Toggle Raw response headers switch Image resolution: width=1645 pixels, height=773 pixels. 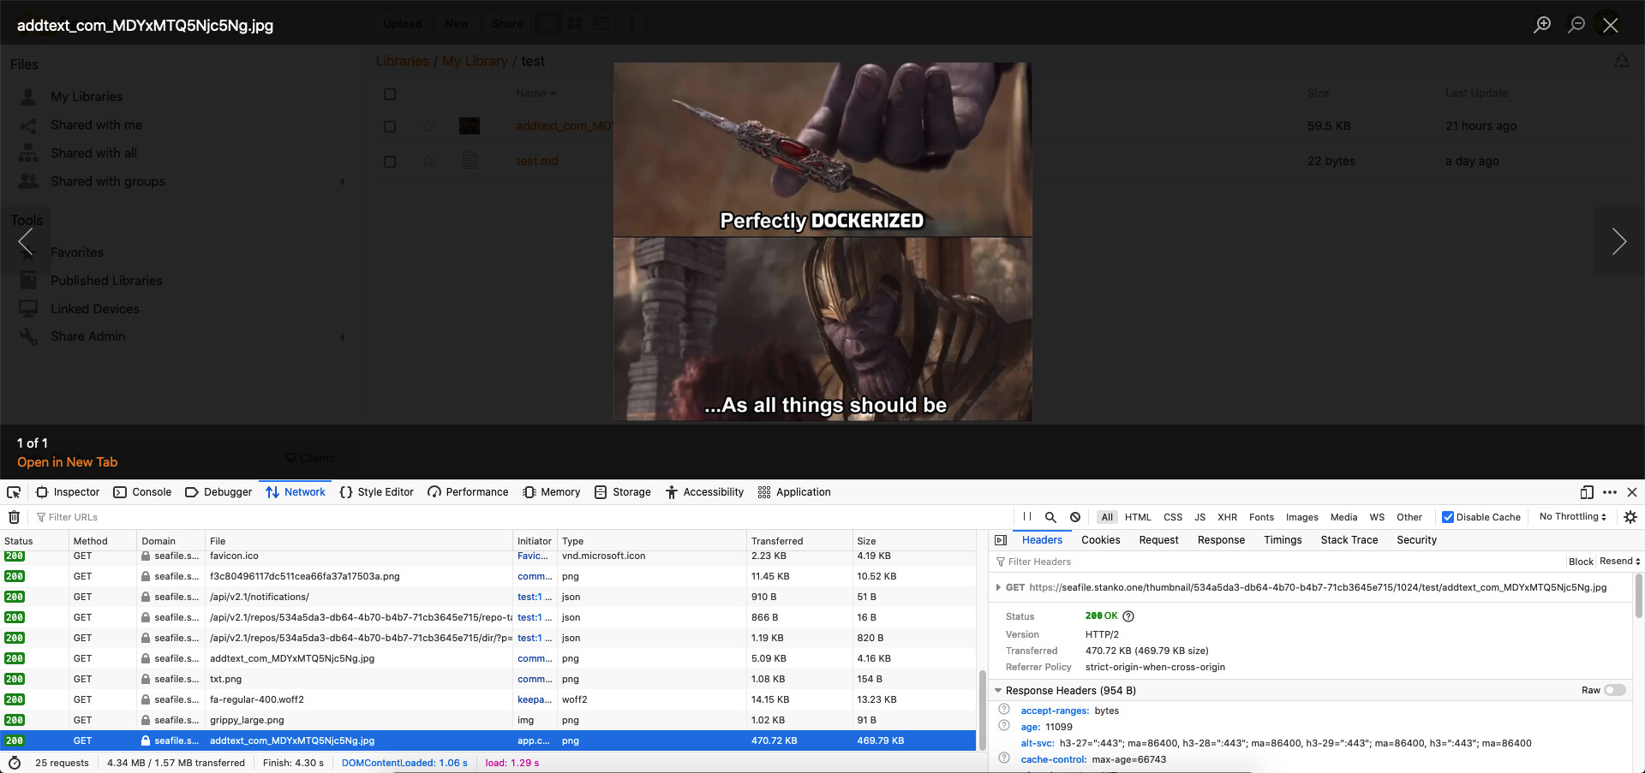click(x=1615, y=690)
